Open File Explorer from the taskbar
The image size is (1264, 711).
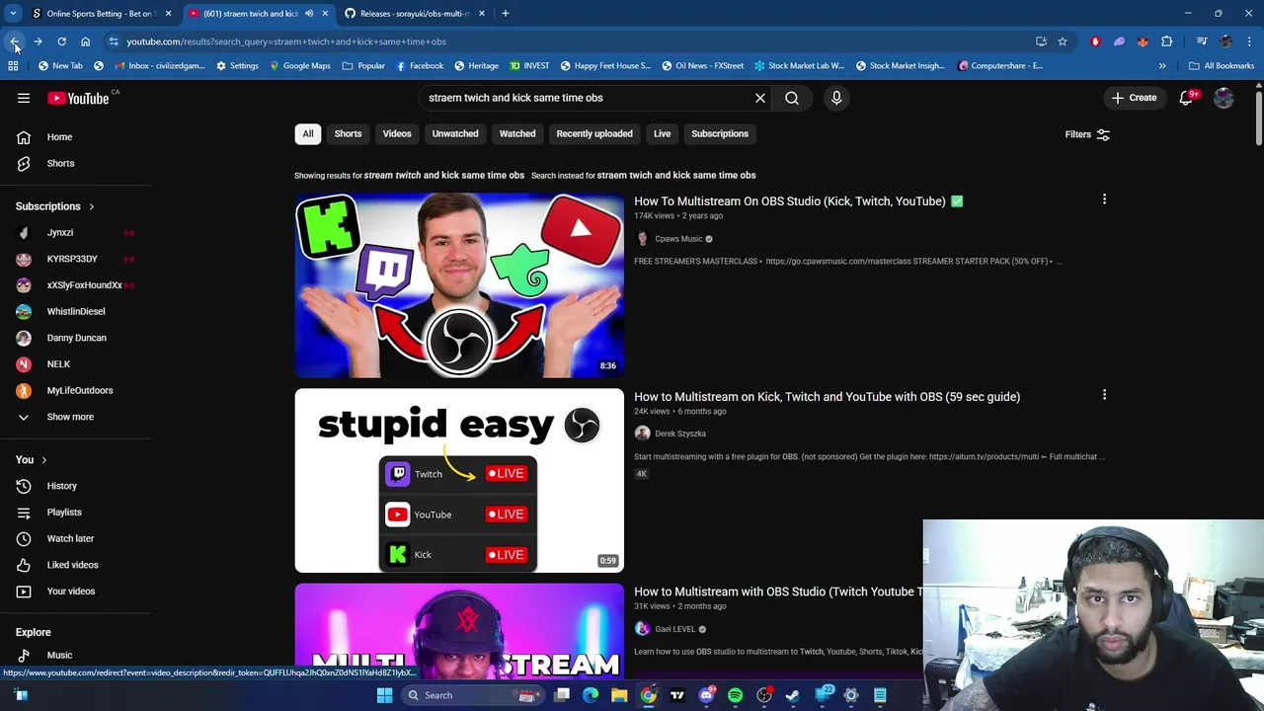[619, 695]
